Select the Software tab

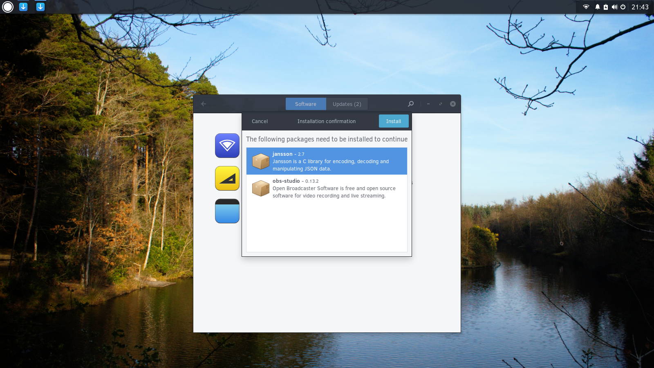306,104
